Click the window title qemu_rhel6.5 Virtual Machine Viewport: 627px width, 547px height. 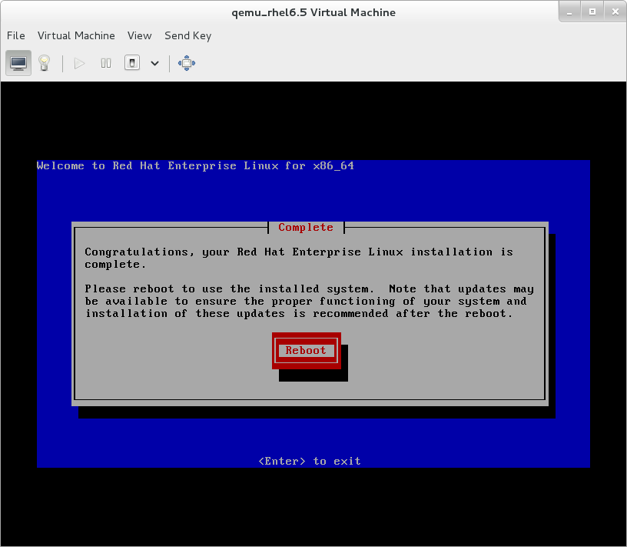[313, 12]
